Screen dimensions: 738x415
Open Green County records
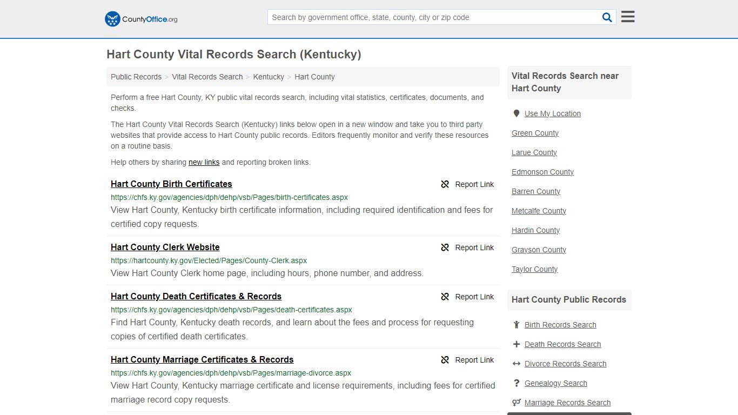pos(535,133)
